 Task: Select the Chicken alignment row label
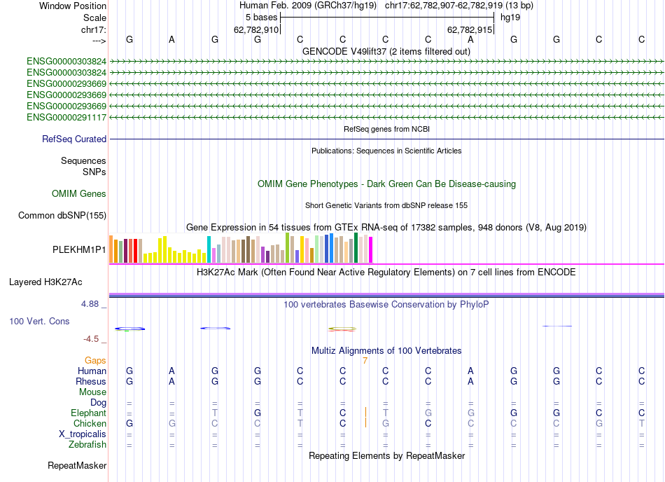click(x=90, y=423)
